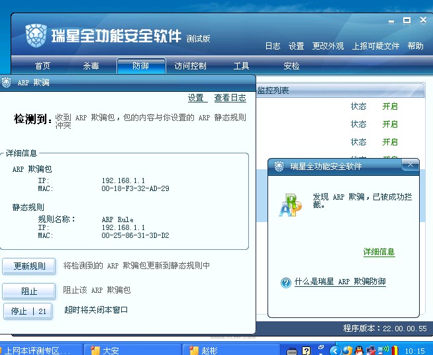Image resolution: width=433 pixels, height=355 pixels.
Task: Open 详细信息 link in the popup
Action: pos(379,252)
